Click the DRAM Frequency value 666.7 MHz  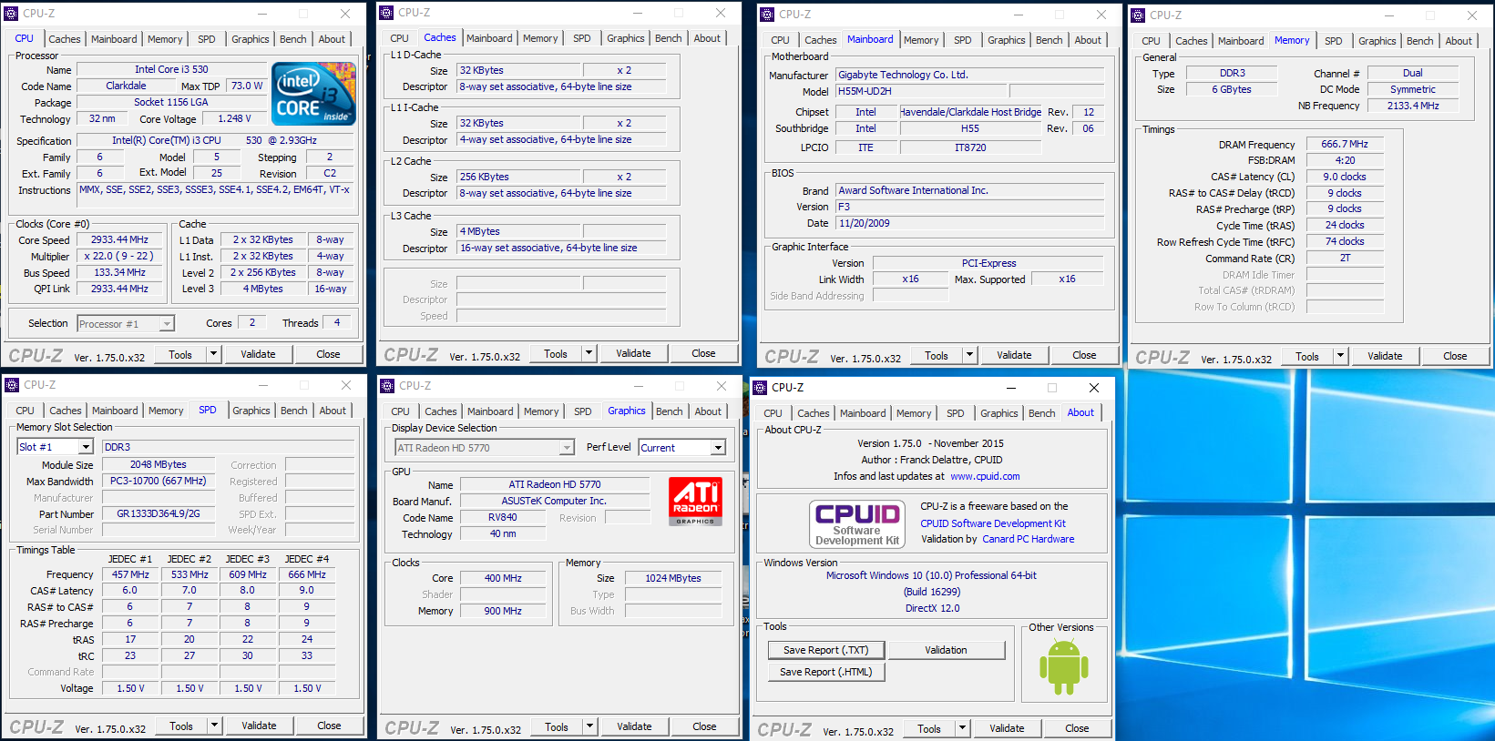(1345, 144)
